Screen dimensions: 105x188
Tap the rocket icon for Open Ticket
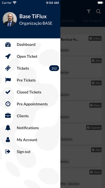coord(8,56)
